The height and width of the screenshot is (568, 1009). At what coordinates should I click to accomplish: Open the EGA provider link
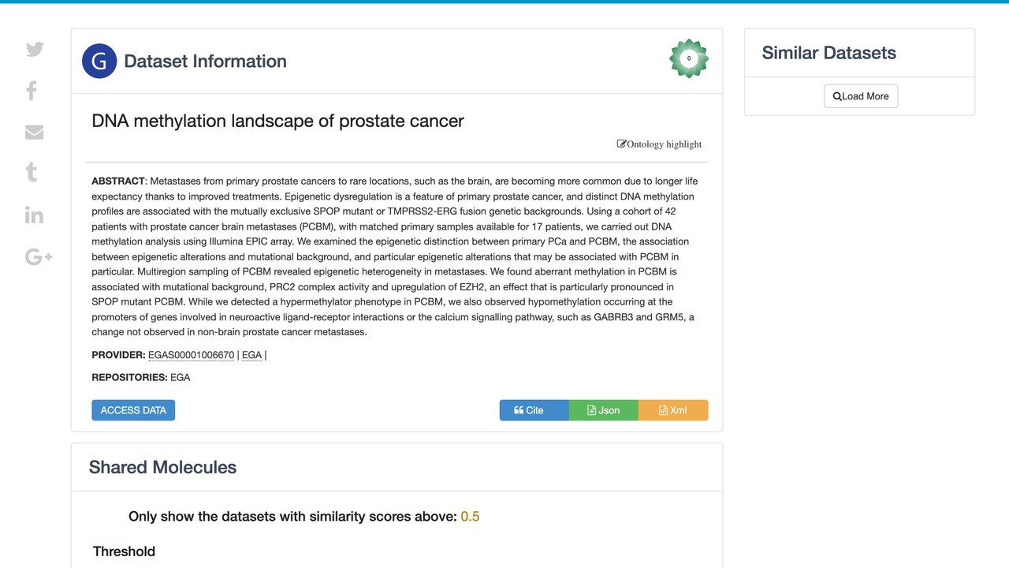coord(252,355)
